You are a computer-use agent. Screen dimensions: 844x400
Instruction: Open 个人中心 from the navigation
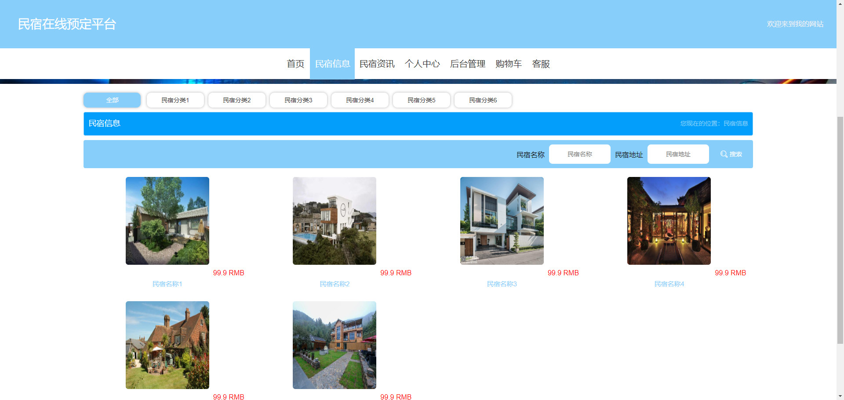click(422, 64)
